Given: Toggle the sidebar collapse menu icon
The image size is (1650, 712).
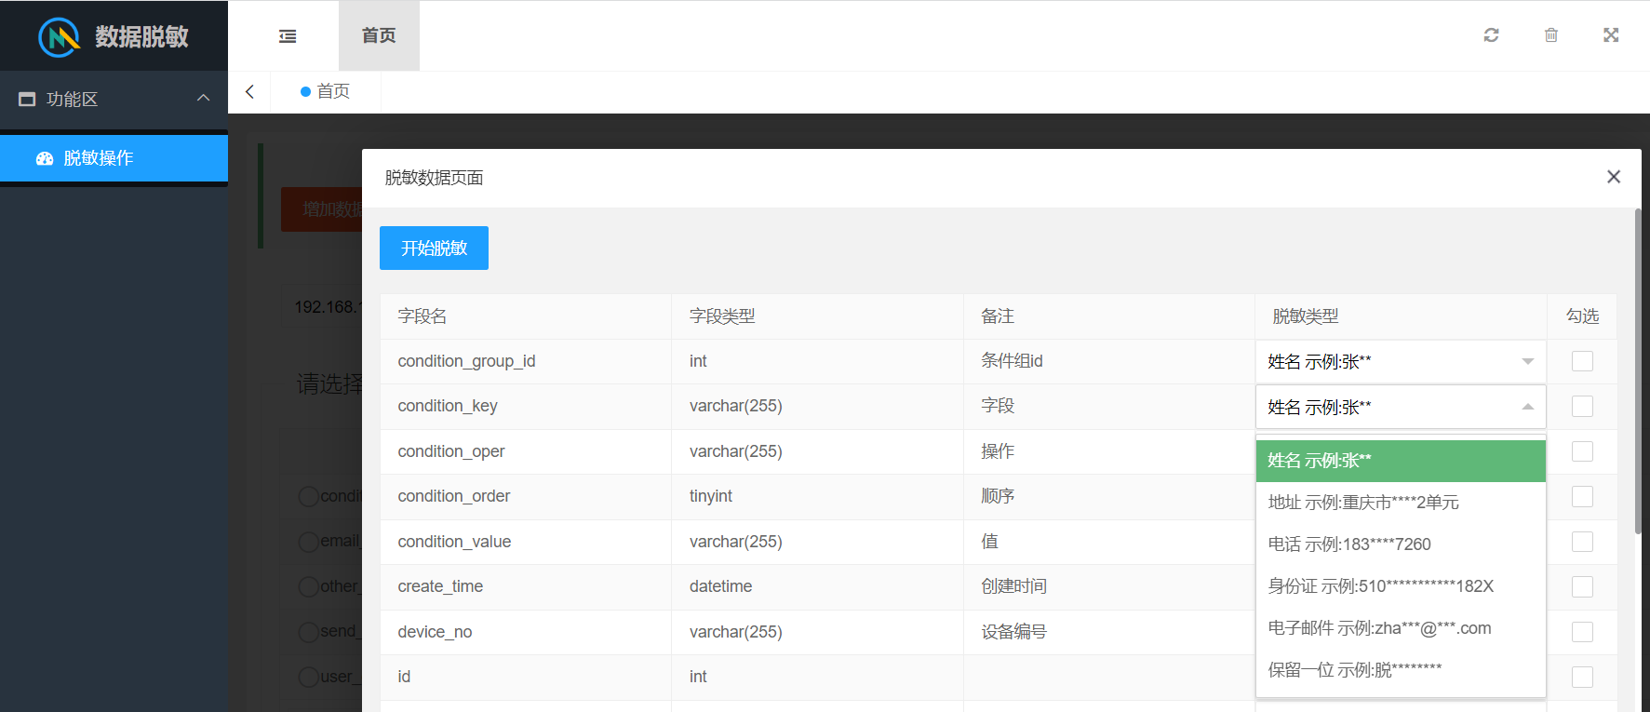Looking at the screenshot, I should 288,35.
